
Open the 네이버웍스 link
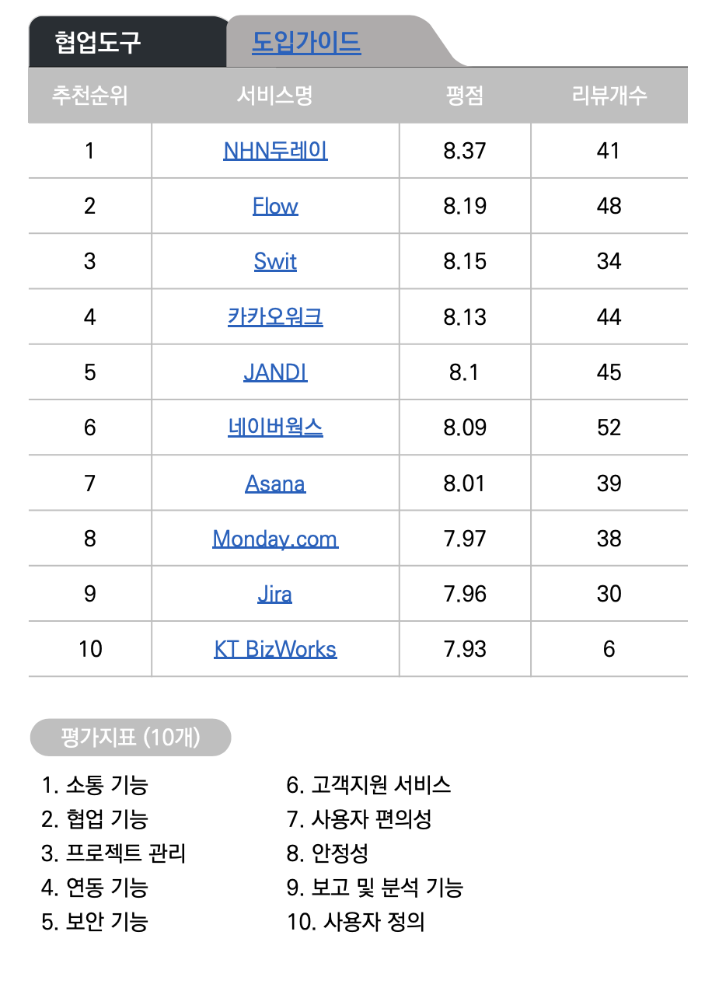[x=275, y=427]
